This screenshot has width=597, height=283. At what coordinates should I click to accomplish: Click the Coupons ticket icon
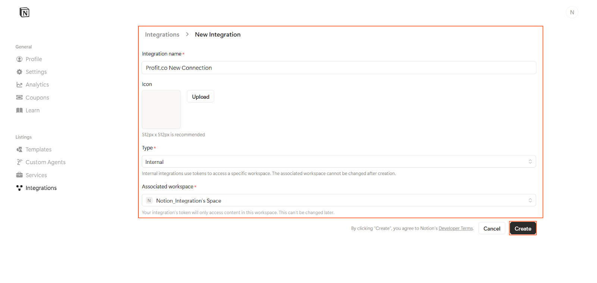19,98
